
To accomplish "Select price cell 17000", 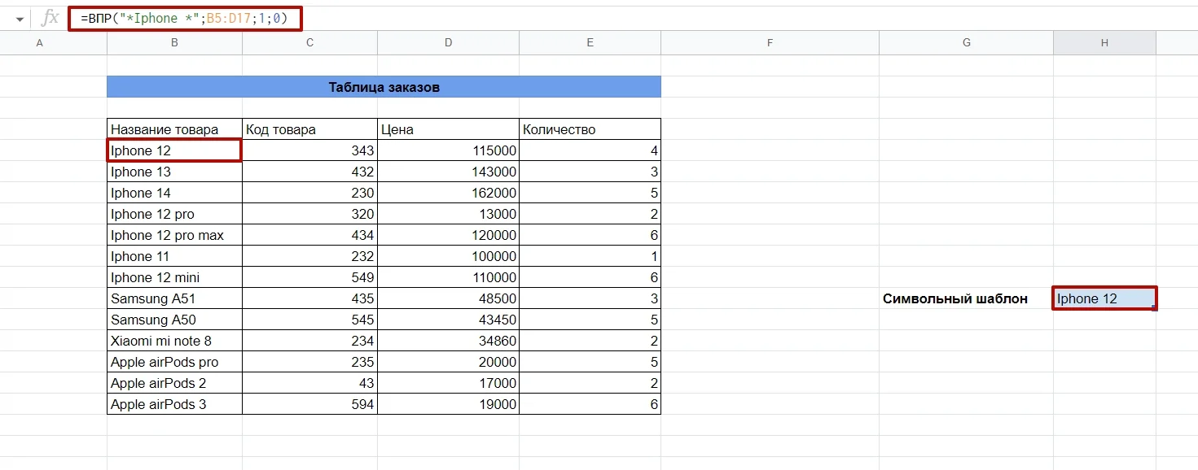I will click(448, 383).
